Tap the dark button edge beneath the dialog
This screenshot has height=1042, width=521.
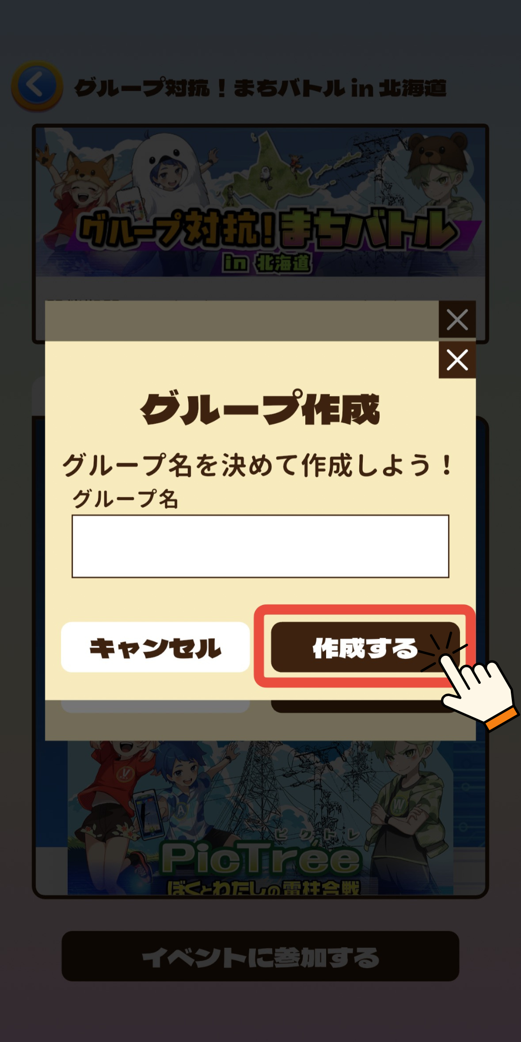click(364, 706)
